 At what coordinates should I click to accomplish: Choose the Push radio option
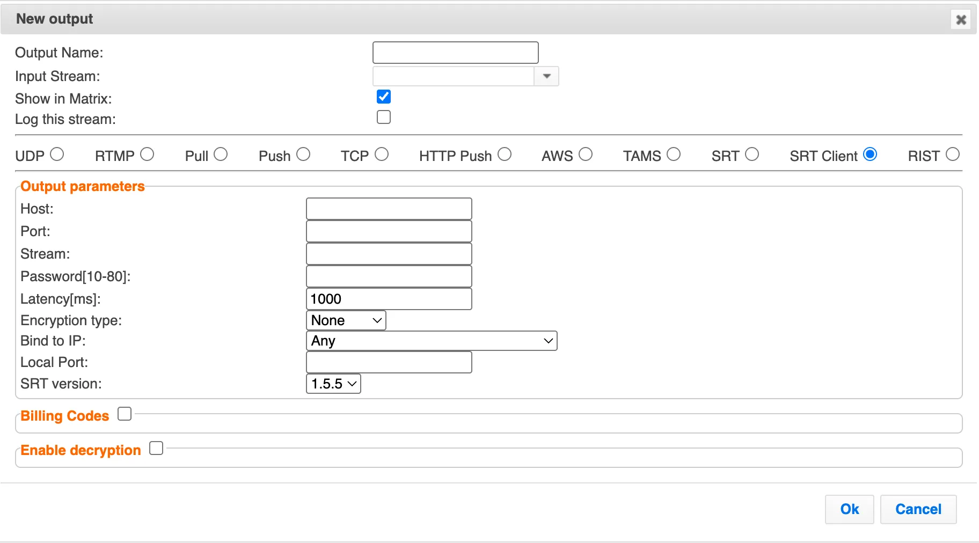point(303,155)
